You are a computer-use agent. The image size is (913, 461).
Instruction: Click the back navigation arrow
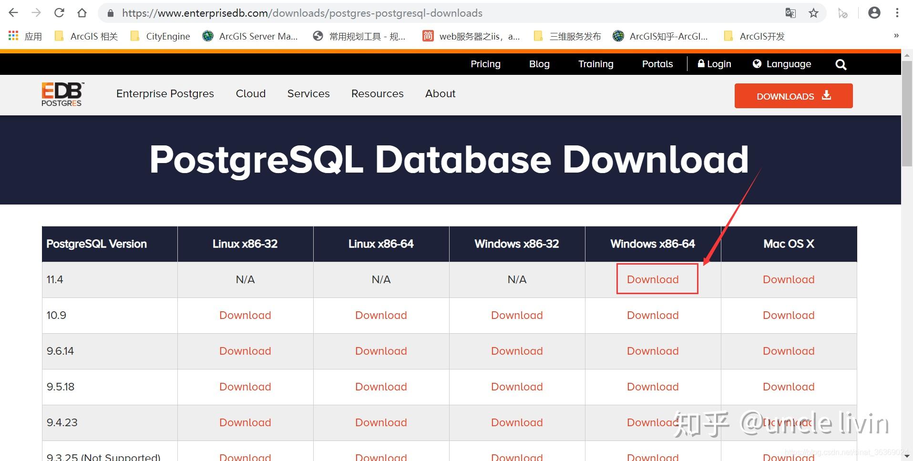[13, 13]
